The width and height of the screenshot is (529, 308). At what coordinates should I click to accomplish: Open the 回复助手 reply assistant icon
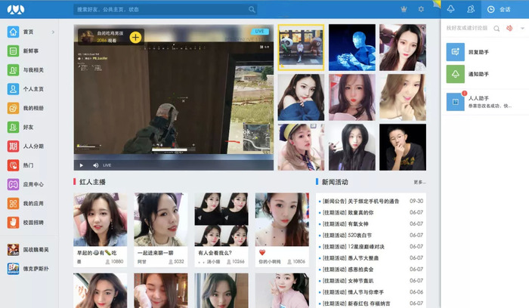(456, 52)
